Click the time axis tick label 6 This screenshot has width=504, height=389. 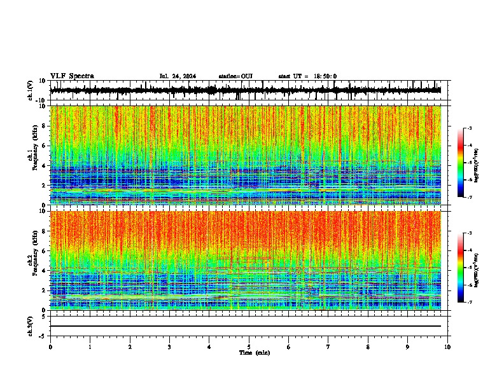[x=289, y=347]
